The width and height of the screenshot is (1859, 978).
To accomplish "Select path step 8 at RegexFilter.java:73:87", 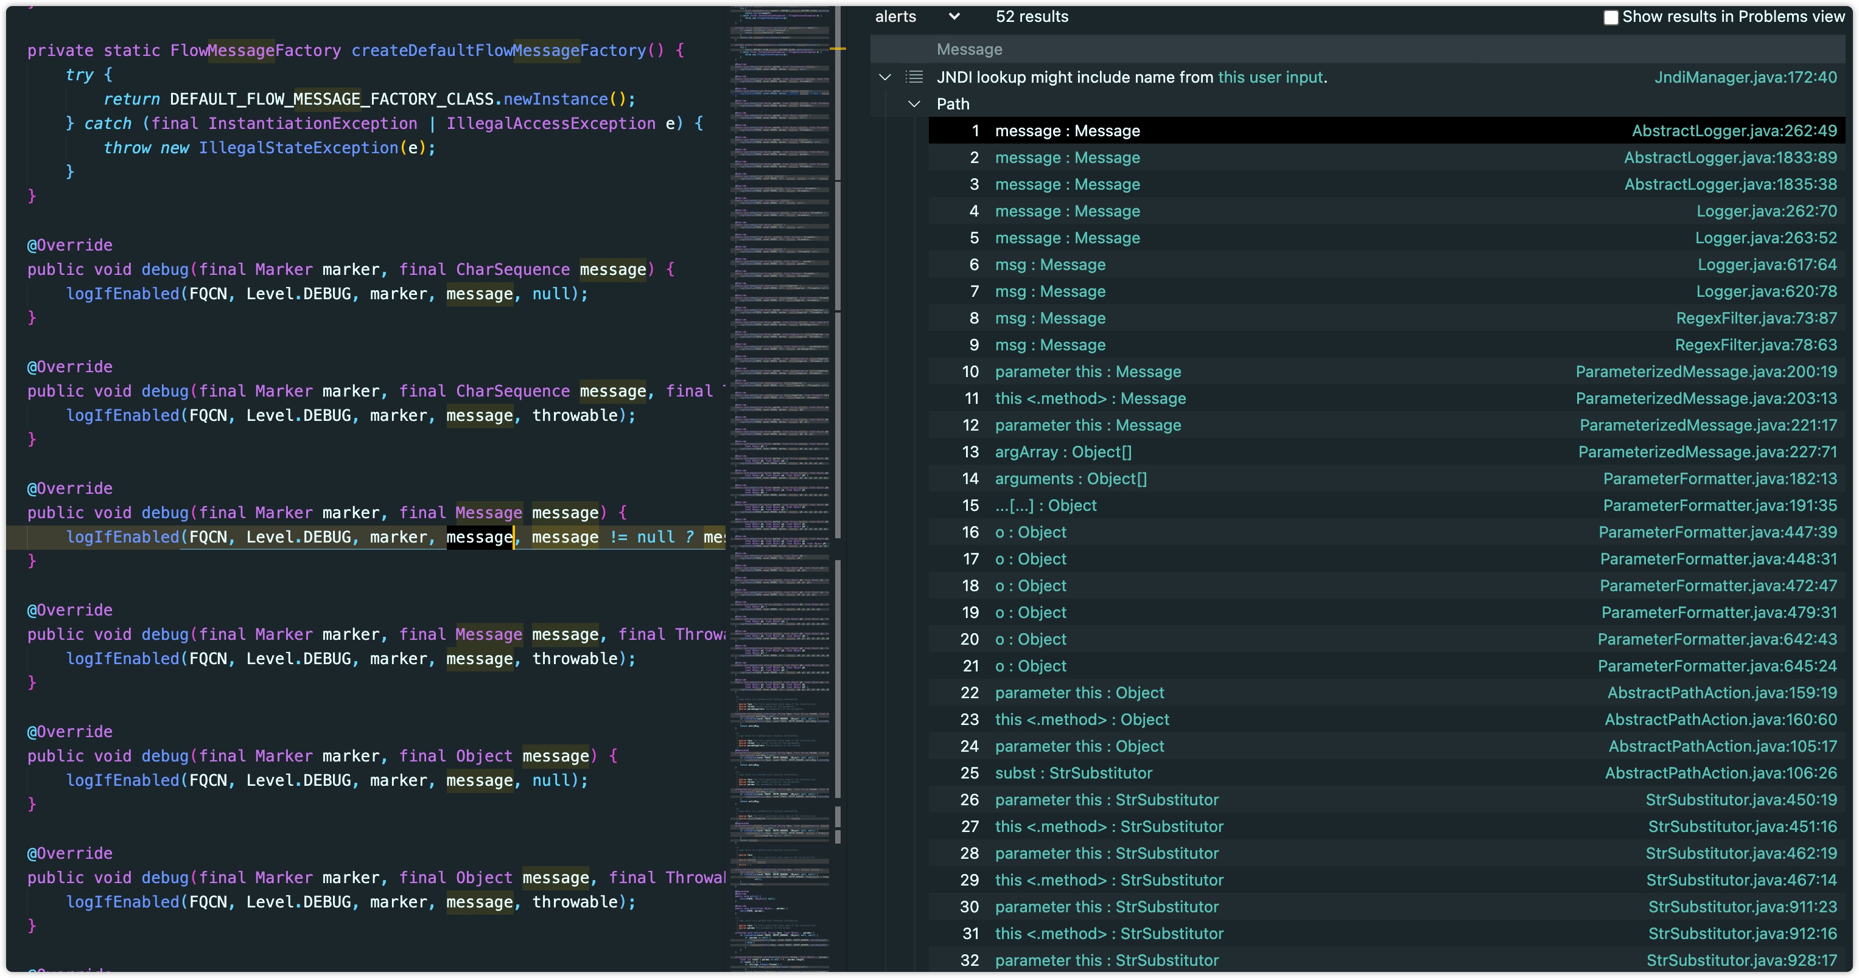I will 1386,318.
